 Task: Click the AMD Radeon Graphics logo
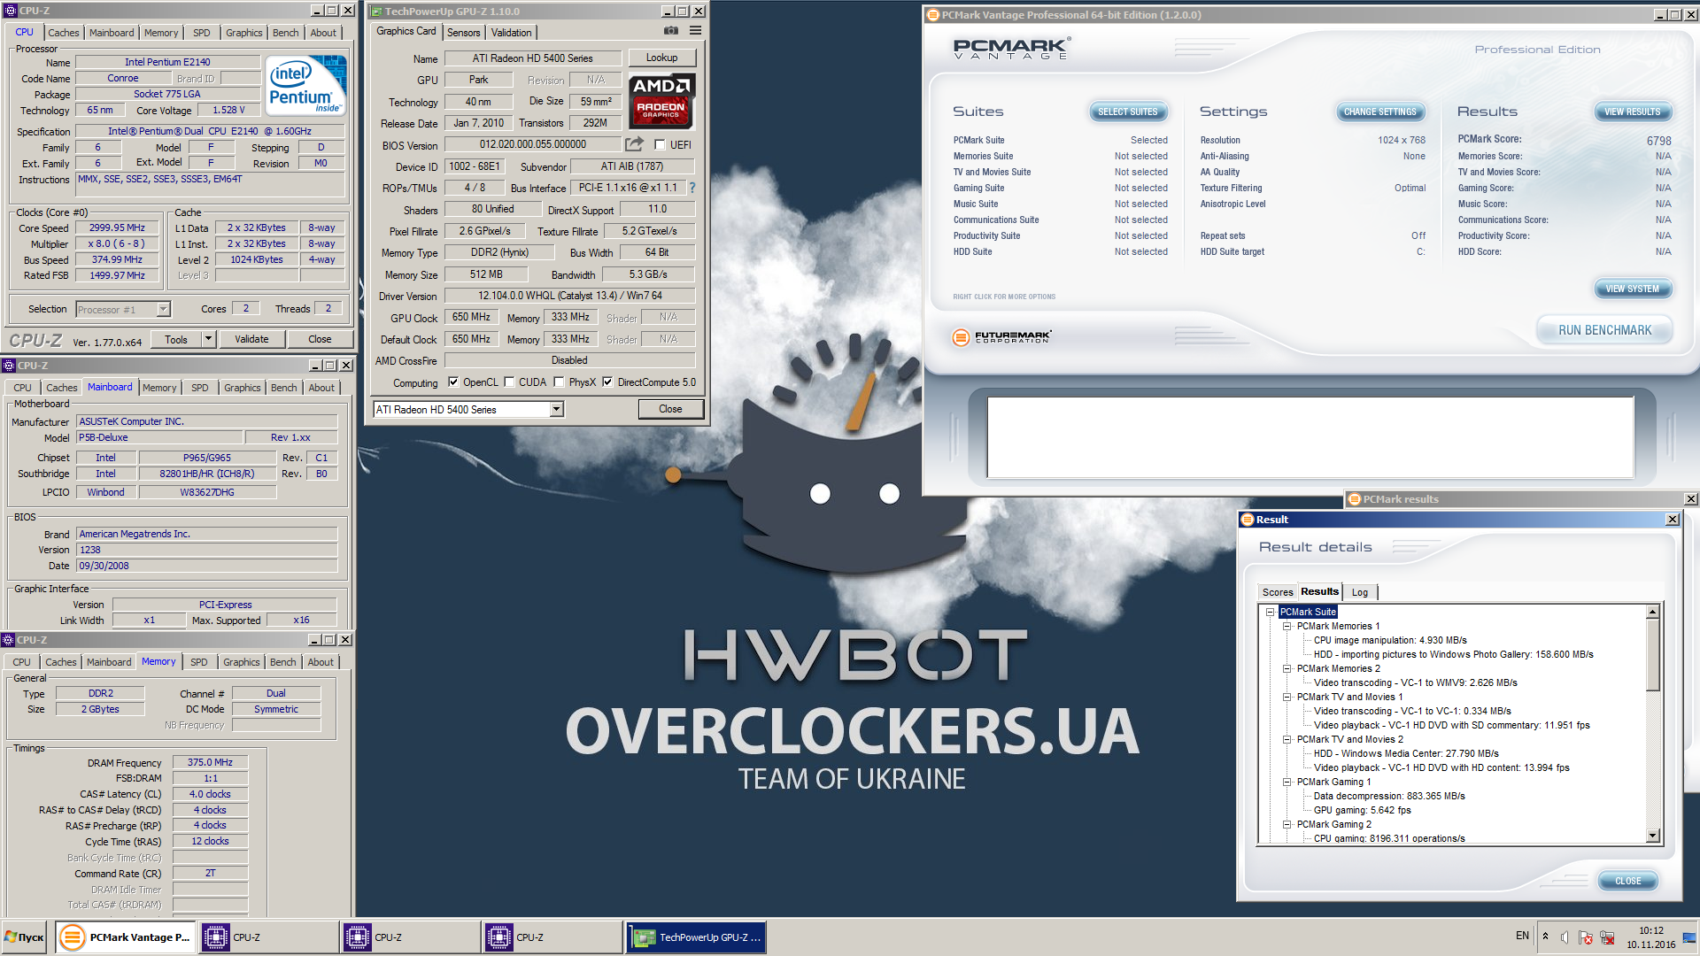click(661, 102)
